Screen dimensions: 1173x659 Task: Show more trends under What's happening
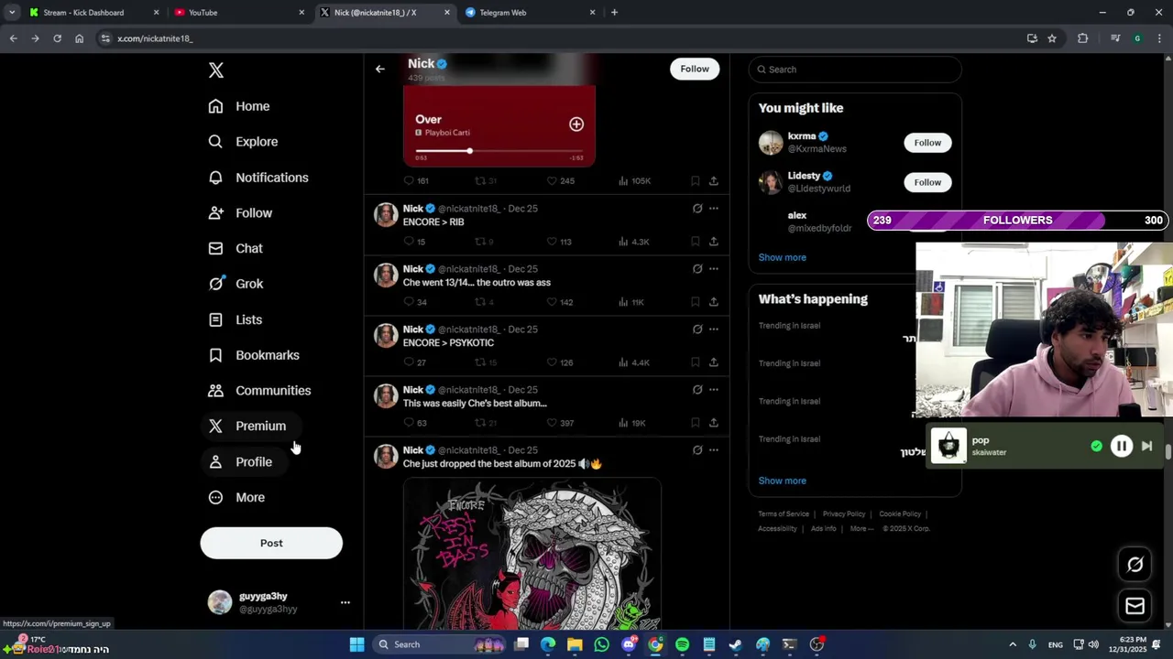point(782,481)
